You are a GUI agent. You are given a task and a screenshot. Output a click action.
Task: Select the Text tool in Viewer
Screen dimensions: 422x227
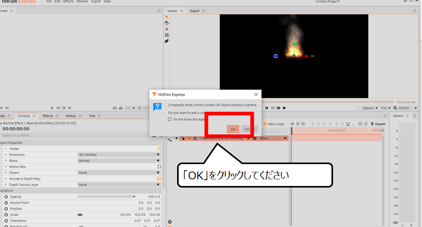click(x=167, y=29)
